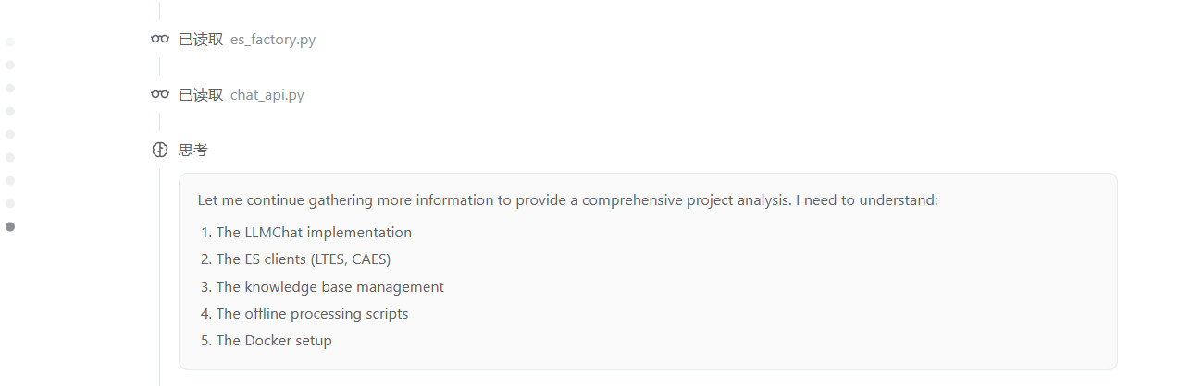The height and width of the screenshot is (386, 1178).
Task: Jump to the topmost navigation dot
Action: [10, 42]
